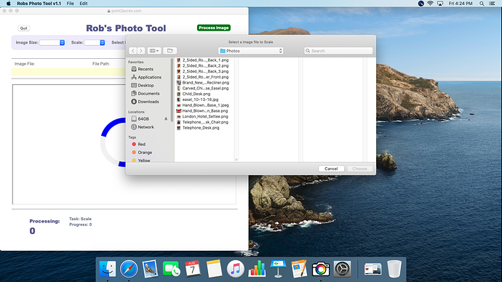Open the Image Size dropdown
Image resolution: width=502 pixels, height=282 pixels.
52,43
